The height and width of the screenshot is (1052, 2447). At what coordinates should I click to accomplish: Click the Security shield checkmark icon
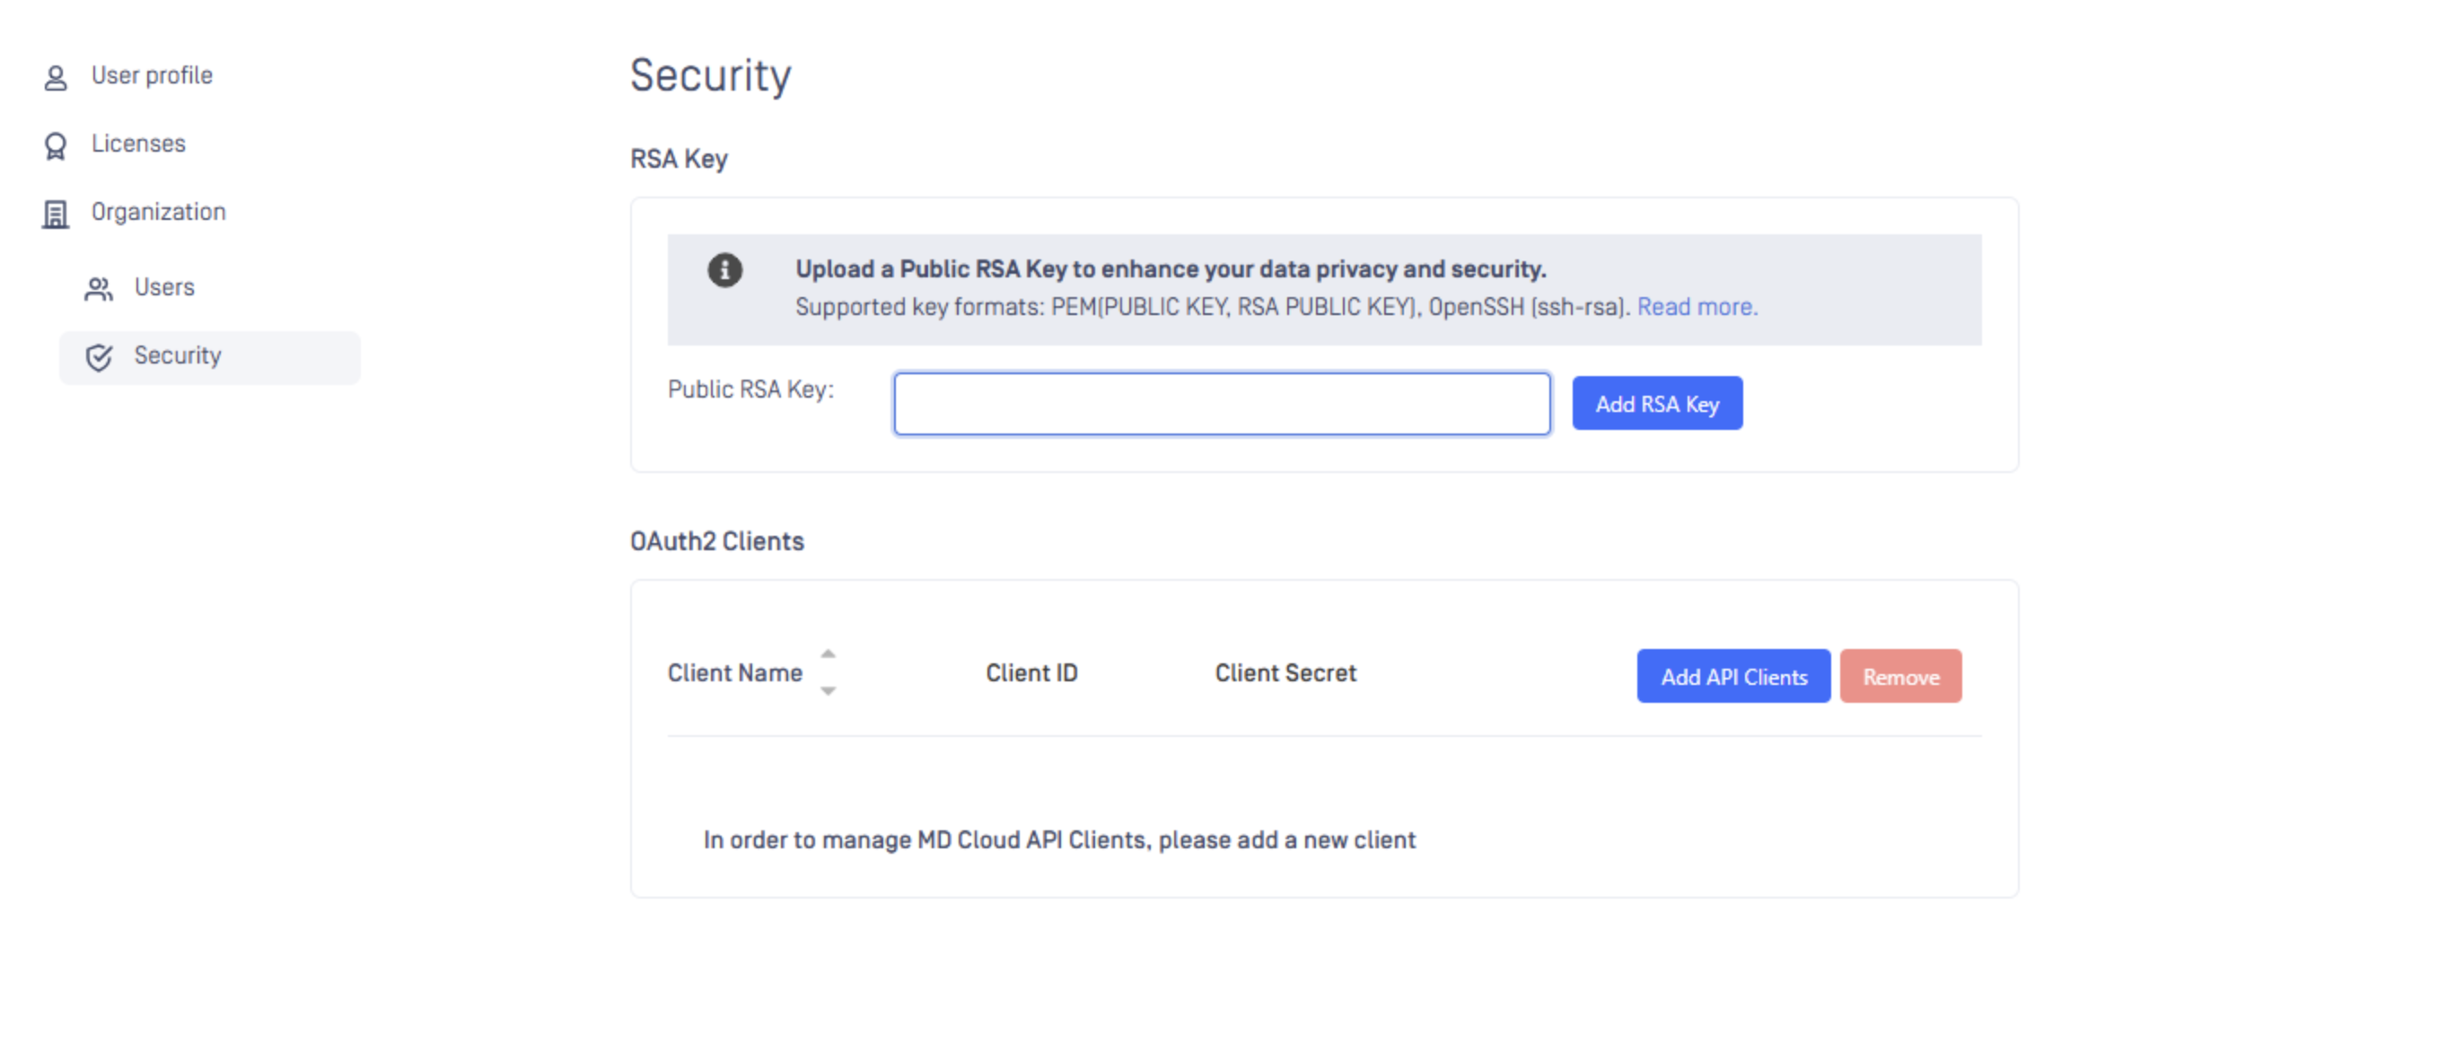pos(99,357)
